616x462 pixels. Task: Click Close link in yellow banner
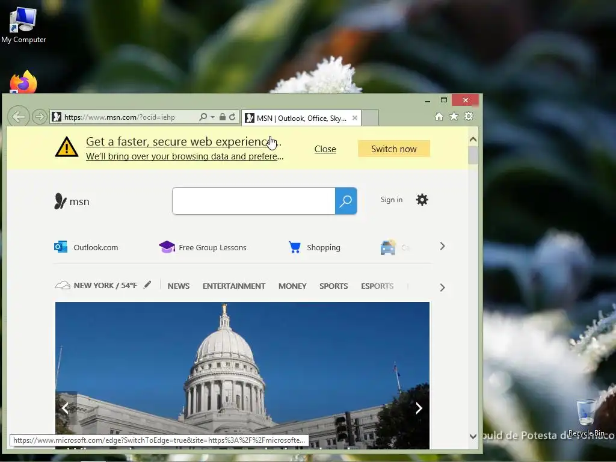(x=325, y=149)
